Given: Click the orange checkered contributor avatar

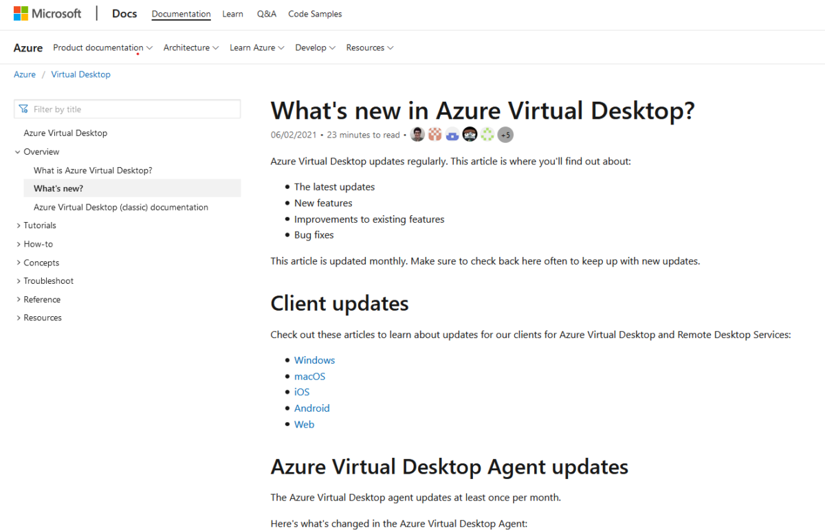Looking at the screenshot, I should [434, 134].
